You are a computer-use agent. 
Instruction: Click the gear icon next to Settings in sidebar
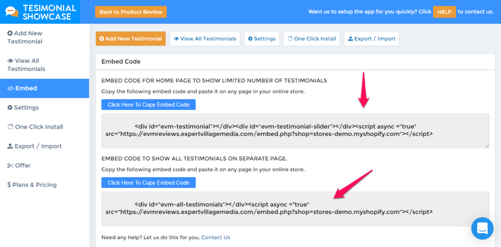point(10,108)
